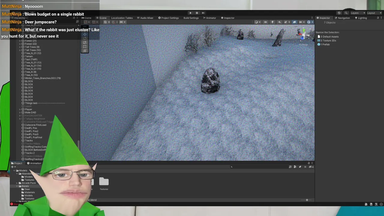Open the Undo History icon
The height and width of the screenshot is (216, 384).
pos(339,13)
